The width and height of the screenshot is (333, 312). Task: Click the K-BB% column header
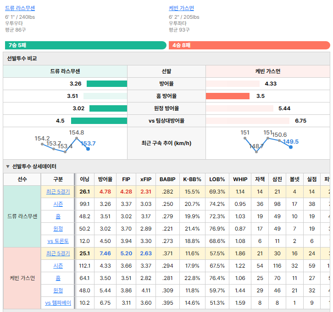[192, 179]
